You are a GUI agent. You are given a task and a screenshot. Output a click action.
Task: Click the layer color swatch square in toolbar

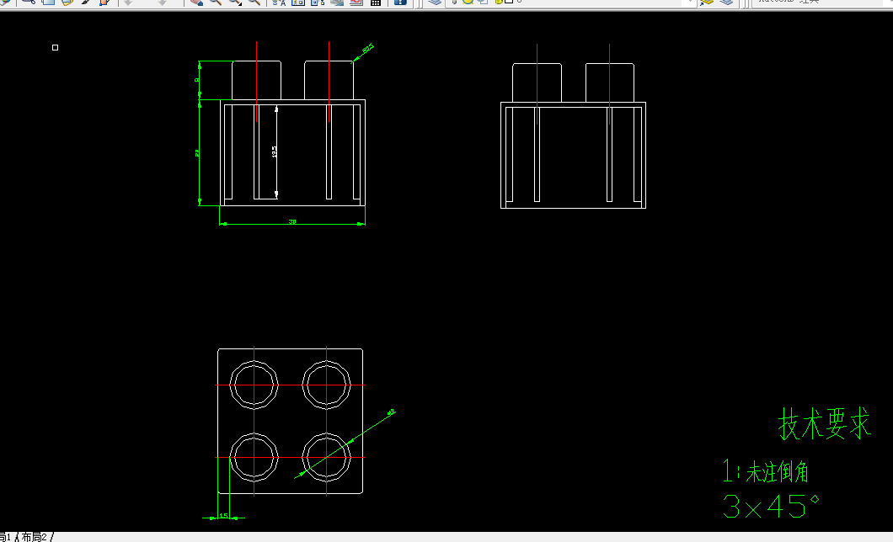pyautogui.click(x=509, y=2)
